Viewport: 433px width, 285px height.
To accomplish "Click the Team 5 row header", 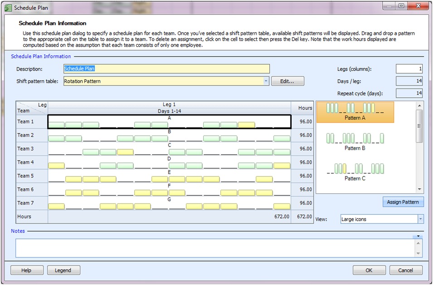I will [x=32, y=176].
